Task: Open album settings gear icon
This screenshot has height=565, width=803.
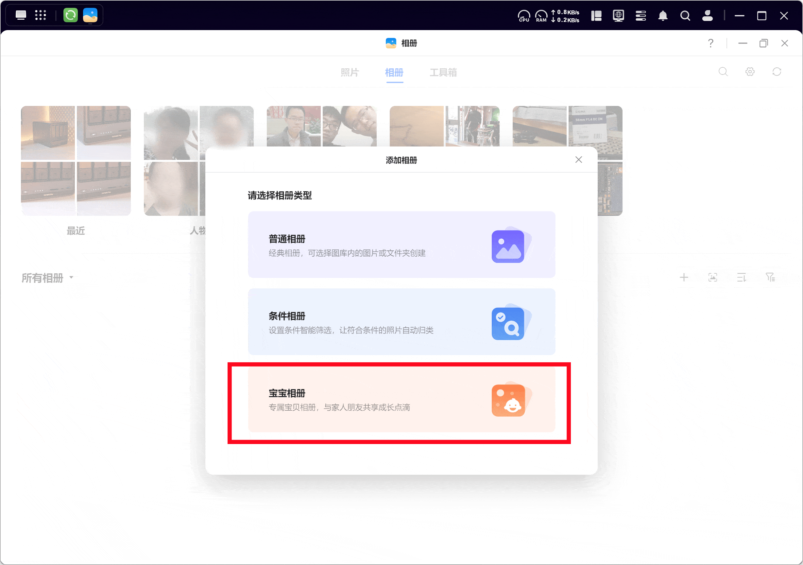Action: coord(749,72)
